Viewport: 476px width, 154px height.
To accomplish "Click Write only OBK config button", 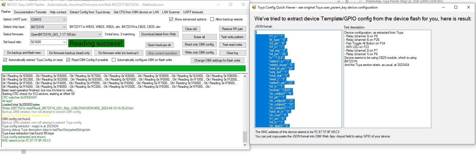I will (199, 52).
